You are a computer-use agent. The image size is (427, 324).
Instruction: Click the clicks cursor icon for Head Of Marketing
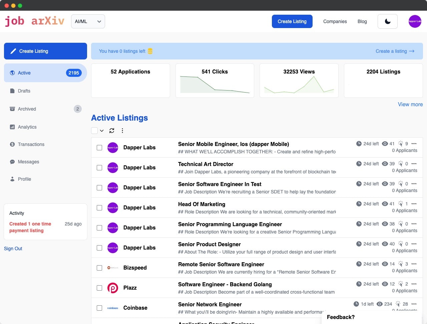(x=401, y=204)
